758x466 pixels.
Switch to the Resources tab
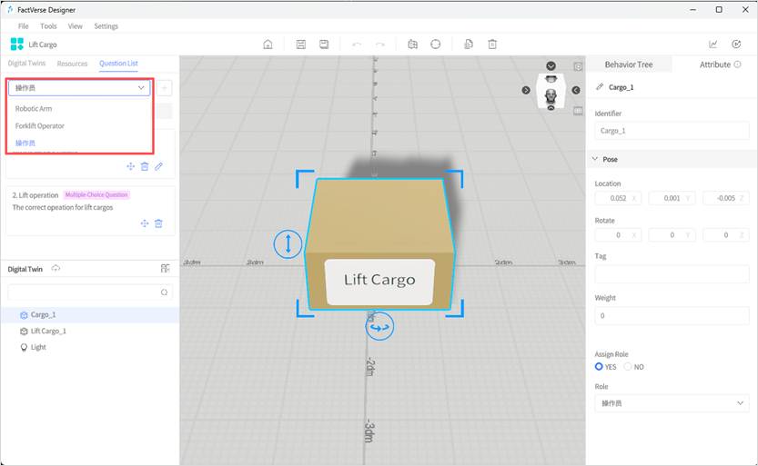click(72, 64)
